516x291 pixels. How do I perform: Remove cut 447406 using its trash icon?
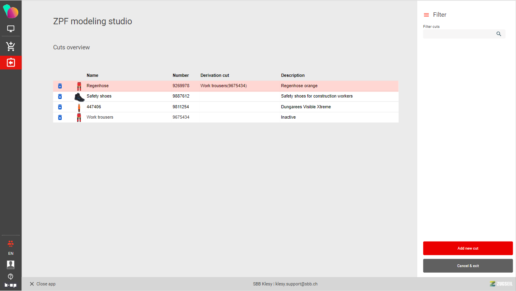tap(60, 107)
